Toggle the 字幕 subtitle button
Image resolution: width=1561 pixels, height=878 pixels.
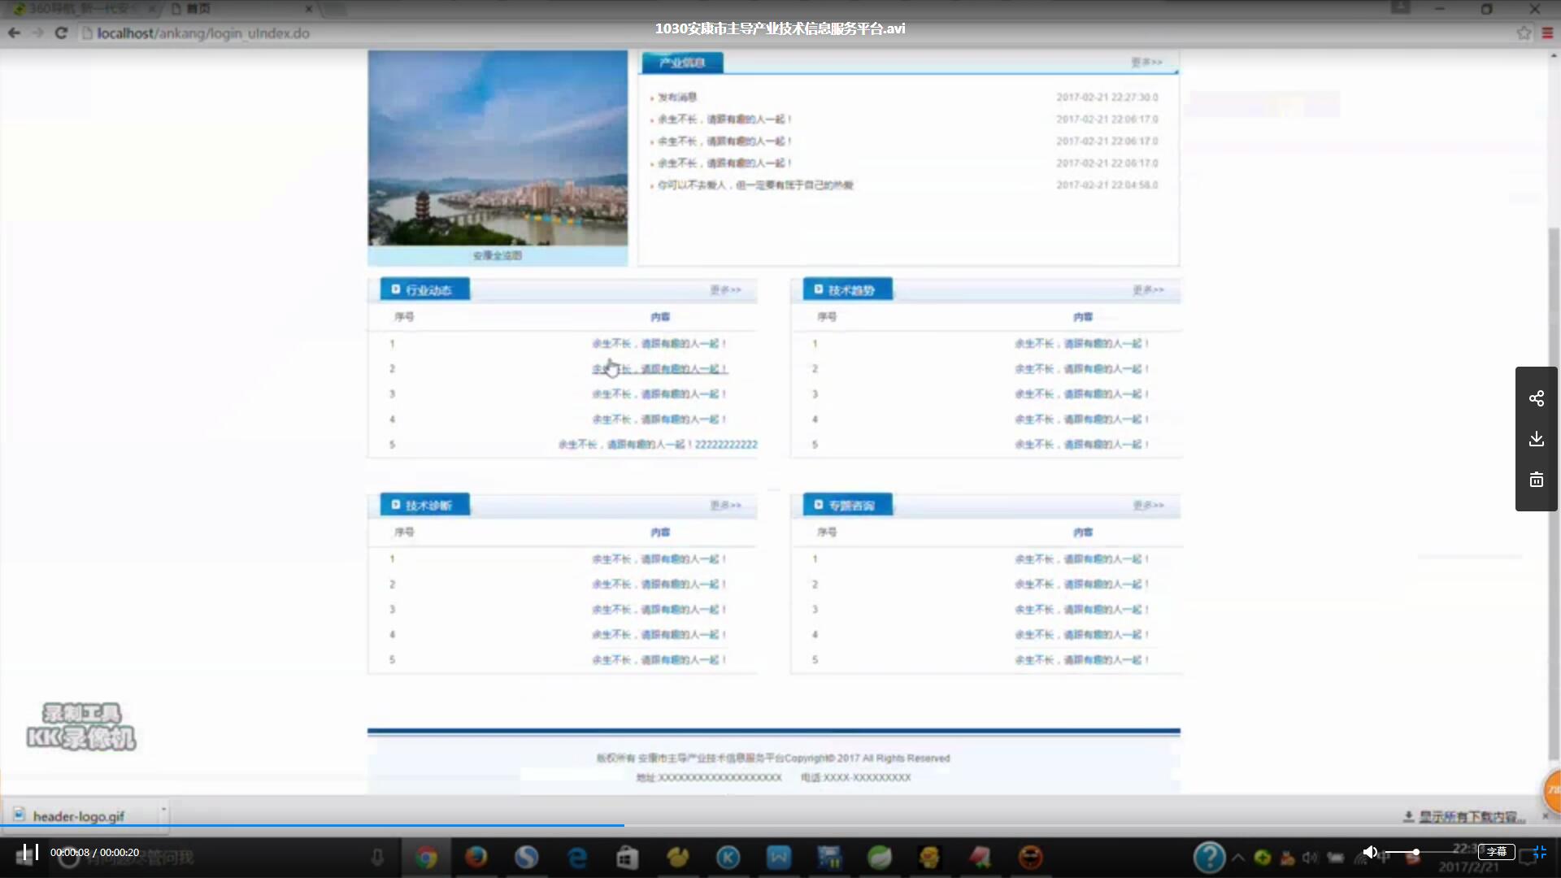[1496, 852]
